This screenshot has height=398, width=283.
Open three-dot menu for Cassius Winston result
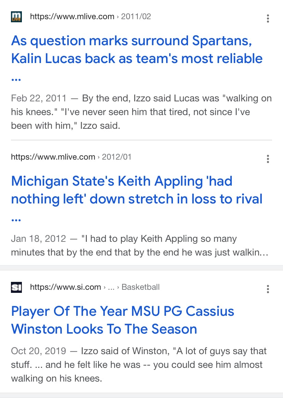click(268, 289)
